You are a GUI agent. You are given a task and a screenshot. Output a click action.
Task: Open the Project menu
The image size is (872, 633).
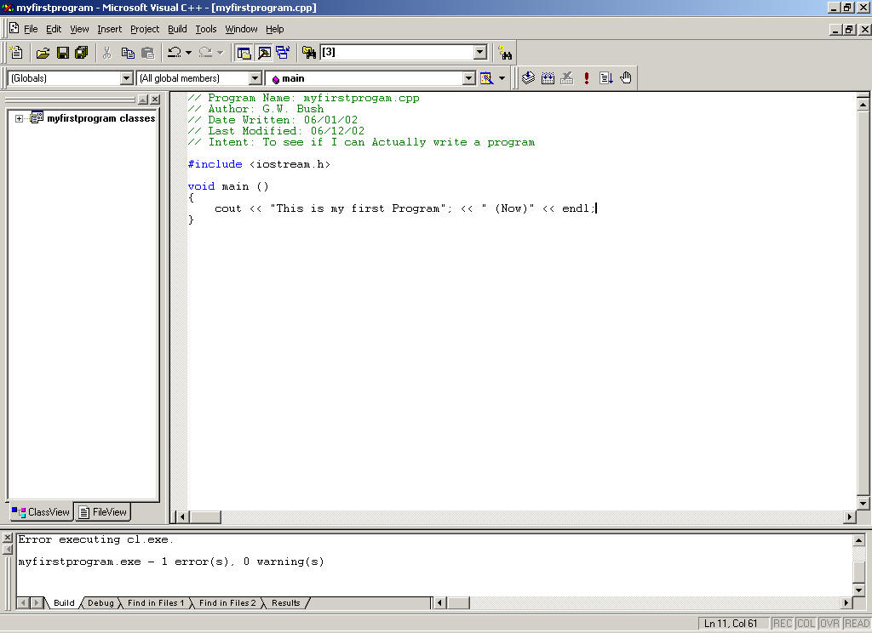[145, 29]
